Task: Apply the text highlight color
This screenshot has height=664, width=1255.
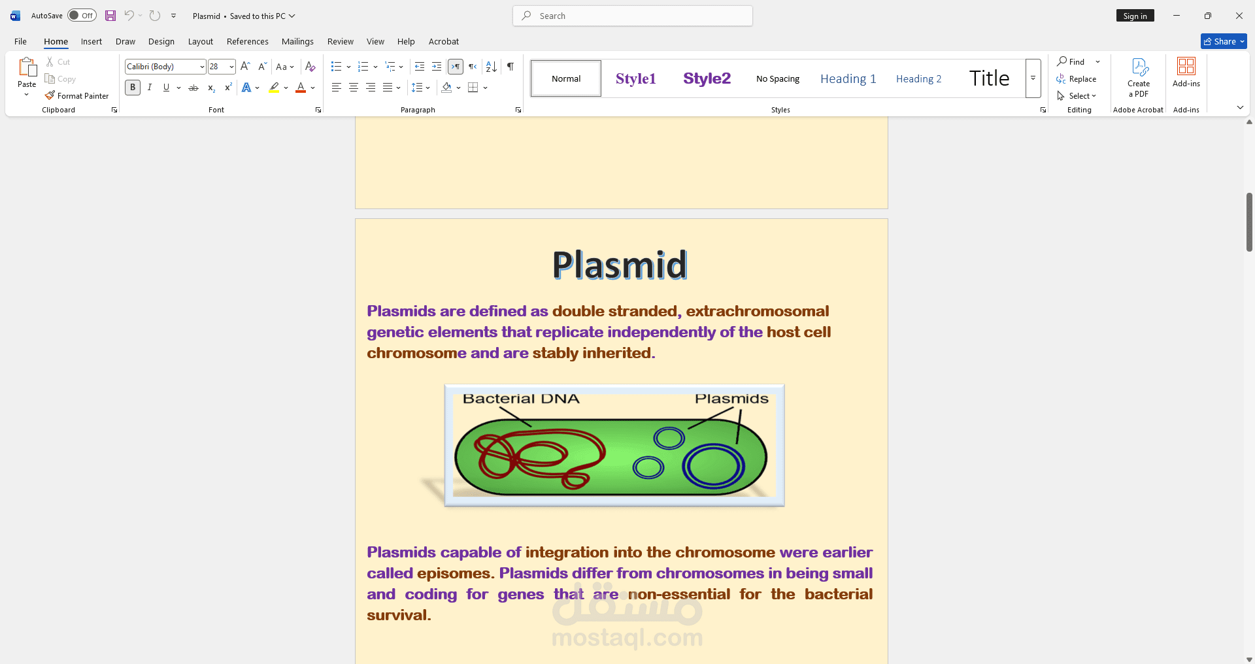Action: pos(274,88)
